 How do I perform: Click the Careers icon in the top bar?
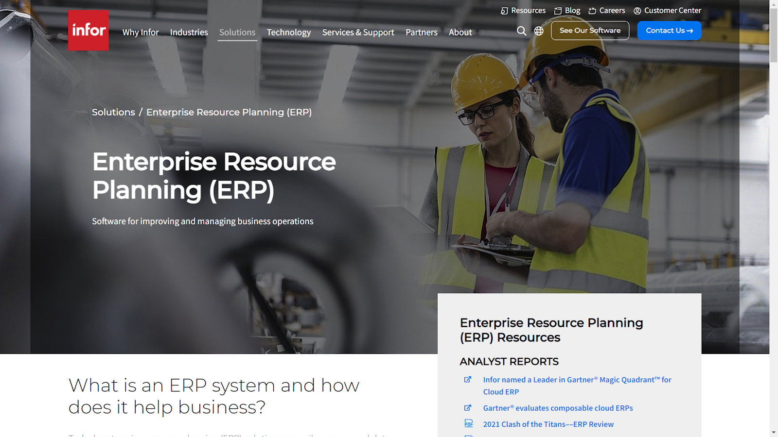pos(592,11)
